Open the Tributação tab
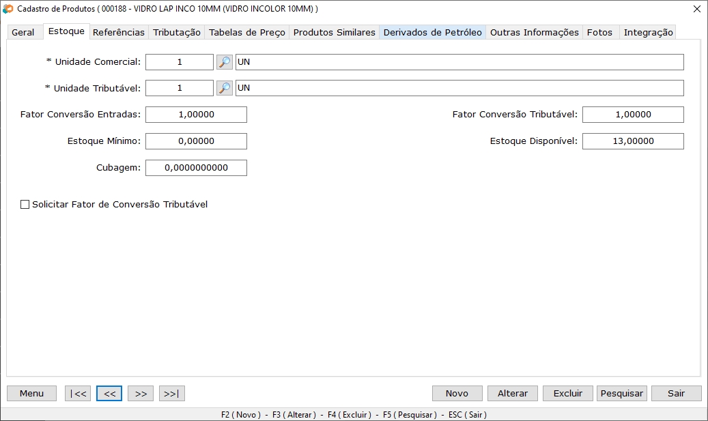Viewport: 708px width, 421px height. pos(177,33)
